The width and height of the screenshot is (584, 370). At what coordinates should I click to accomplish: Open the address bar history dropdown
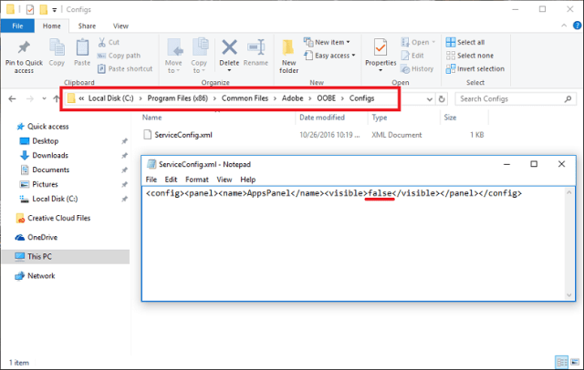(430, 99)
